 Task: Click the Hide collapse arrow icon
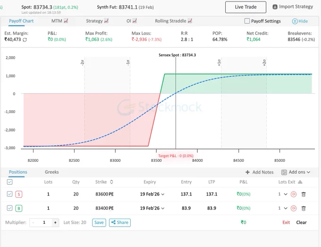point(295,21)
